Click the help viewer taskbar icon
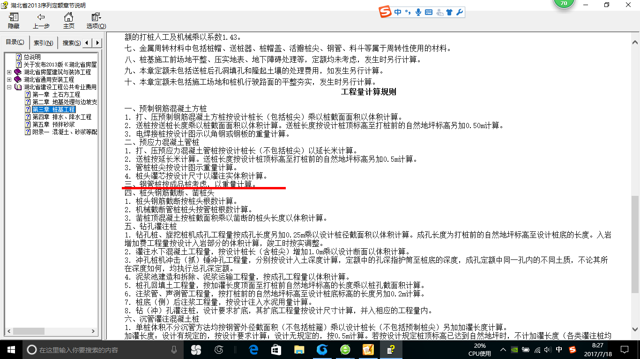This screenshot has height=359, width=640. tap(391, 349)
